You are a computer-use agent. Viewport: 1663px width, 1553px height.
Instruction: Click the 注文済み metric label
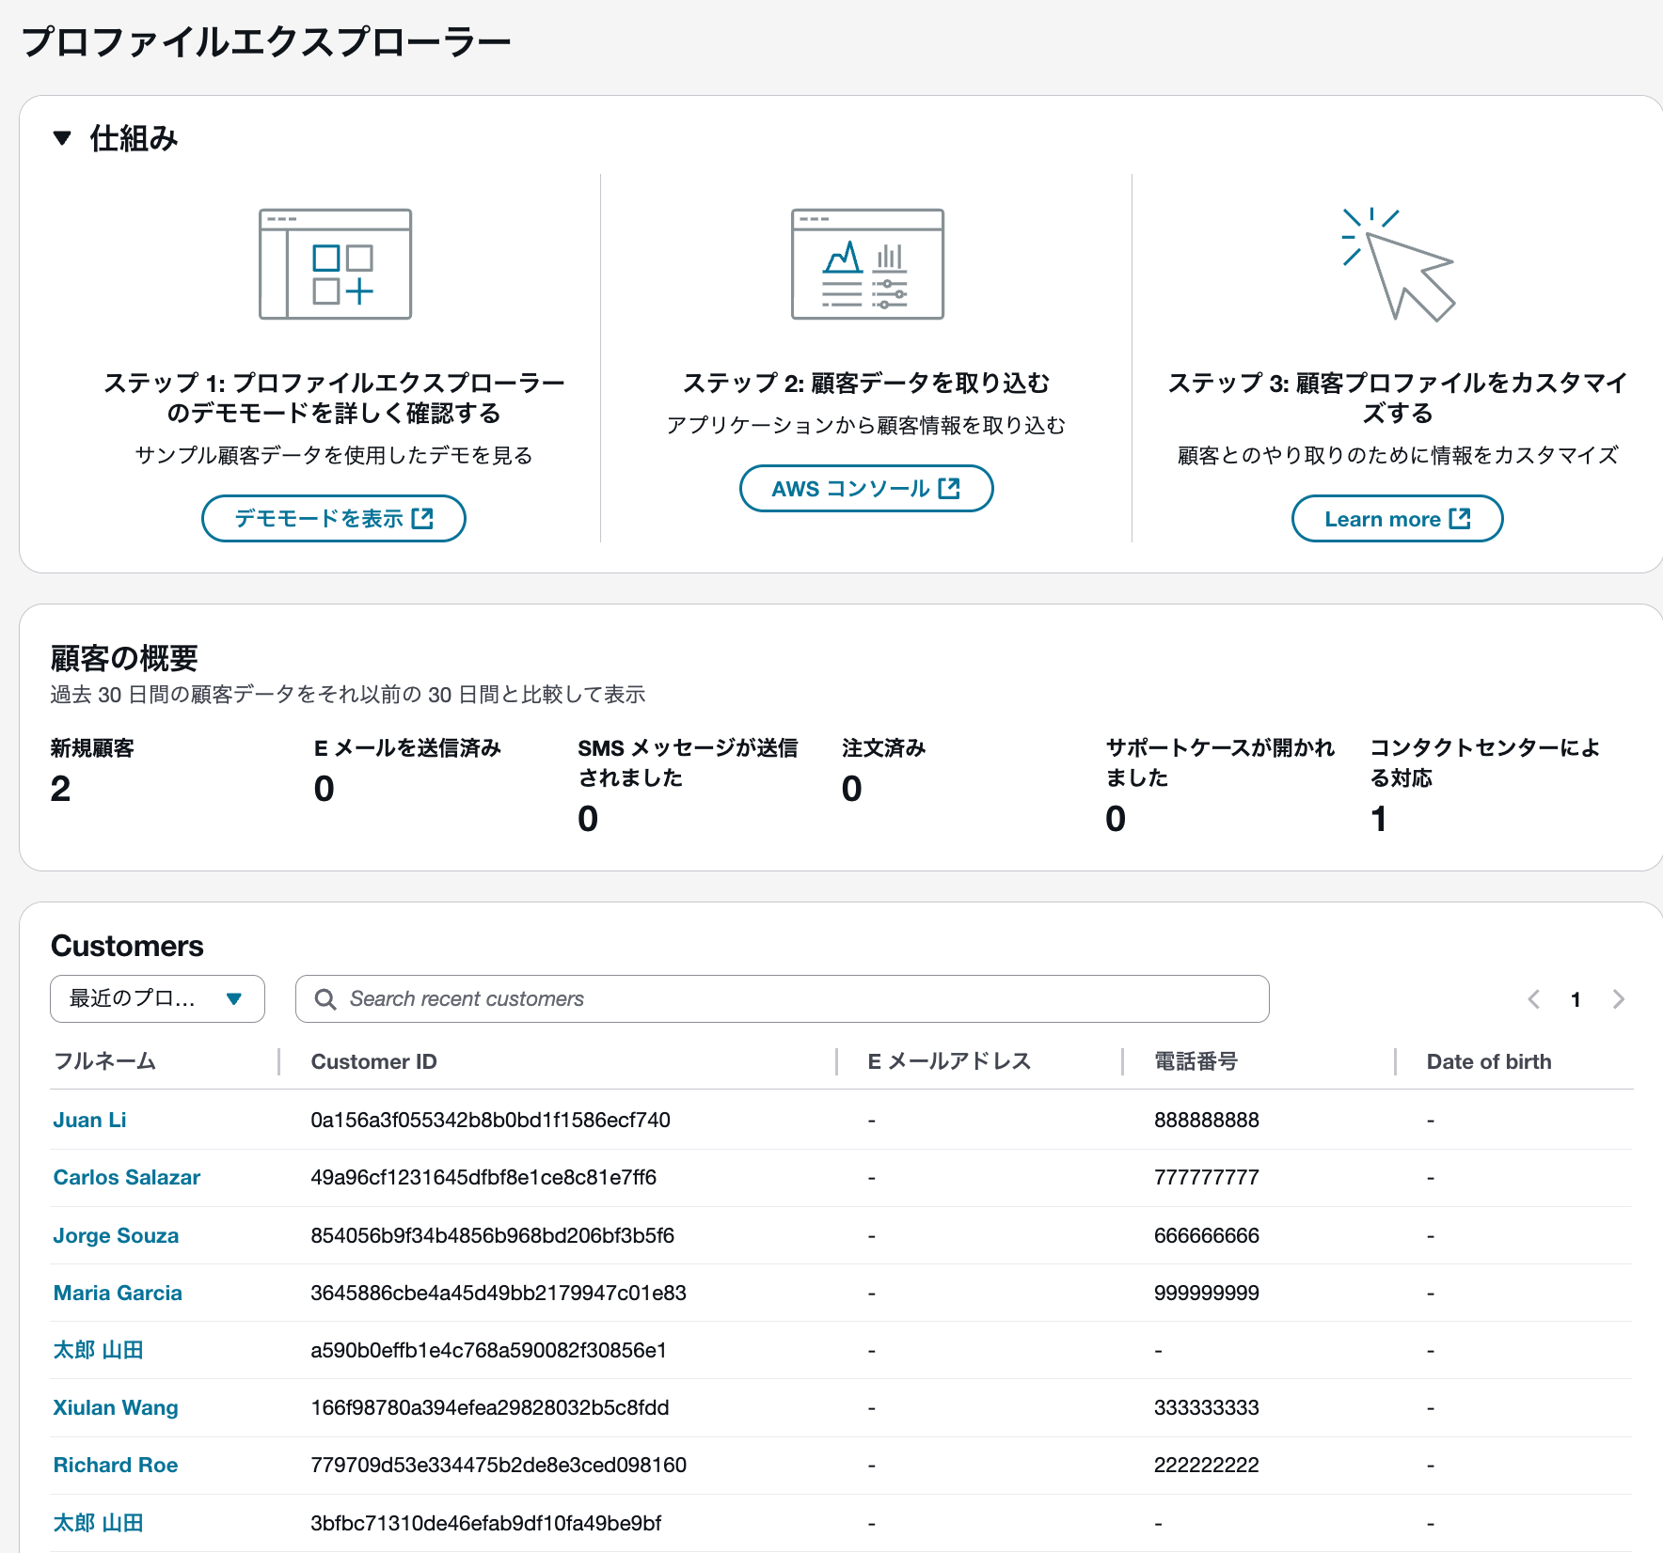[883, 747]
